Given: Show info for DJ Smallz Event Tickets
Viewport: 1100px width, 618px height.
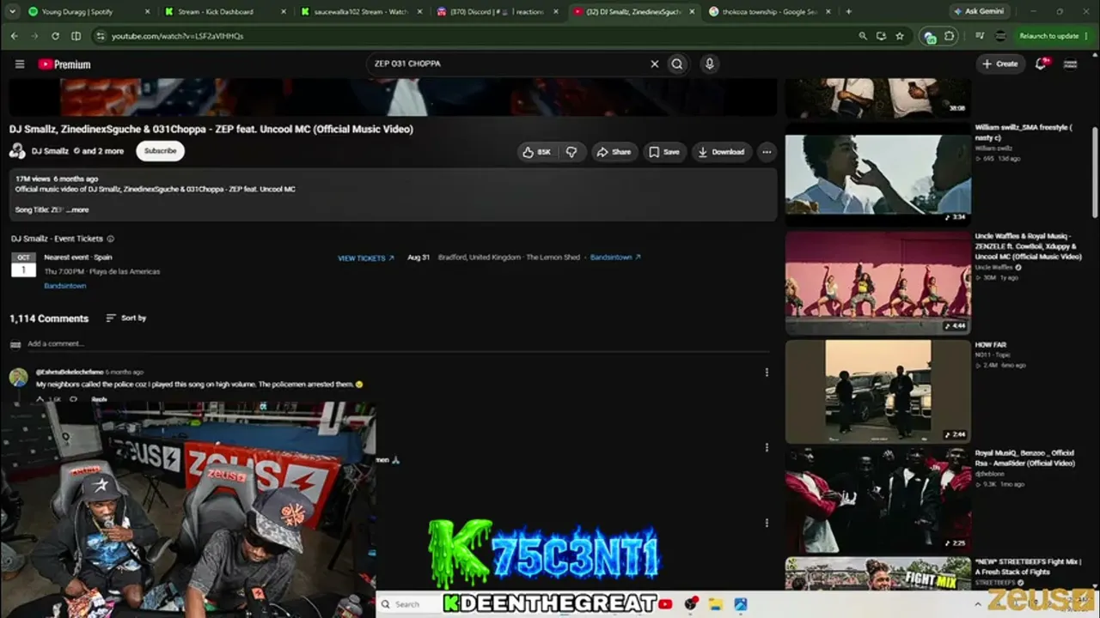Looking at the screenshot, I should pyautogui.click(x=111, y=239).
